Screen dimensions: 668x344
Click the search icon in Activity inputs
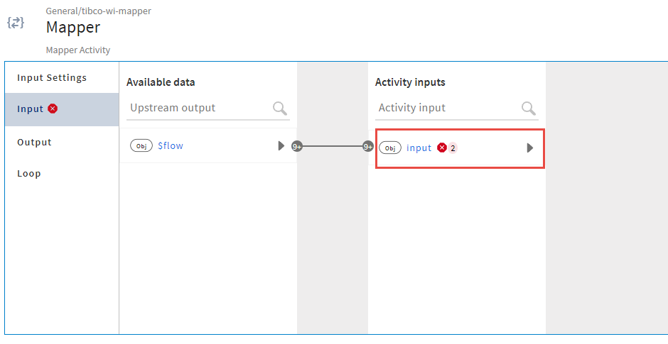[x=529, y=108]
